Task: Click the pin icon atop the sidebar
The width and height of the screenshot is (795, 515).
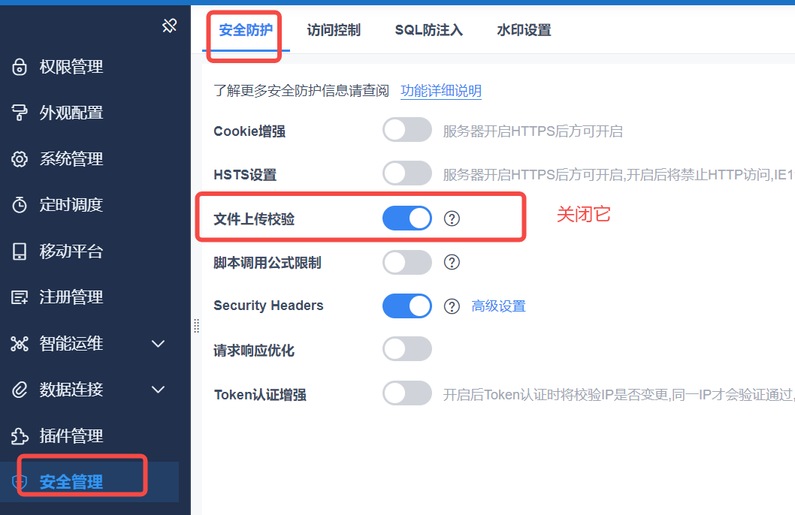Action: [x=169, y=26]
